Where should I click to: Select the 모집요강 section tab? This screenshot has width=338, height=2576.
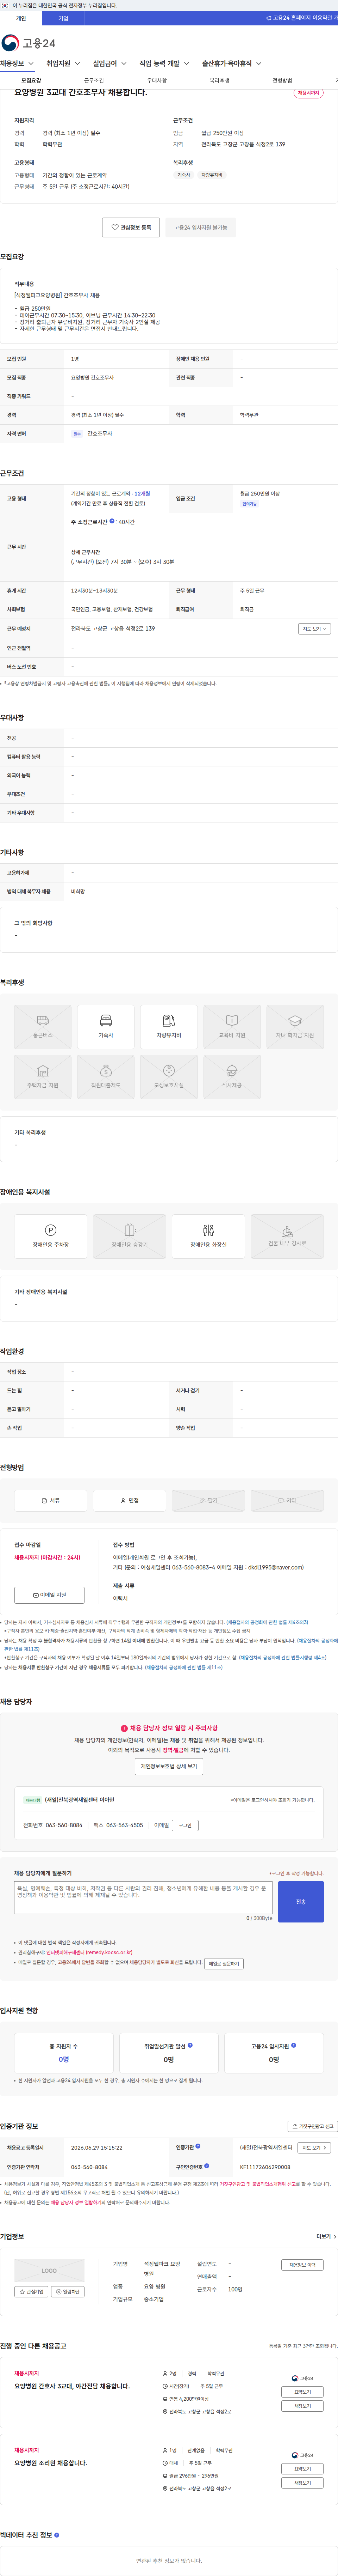[x=31, y=80]
